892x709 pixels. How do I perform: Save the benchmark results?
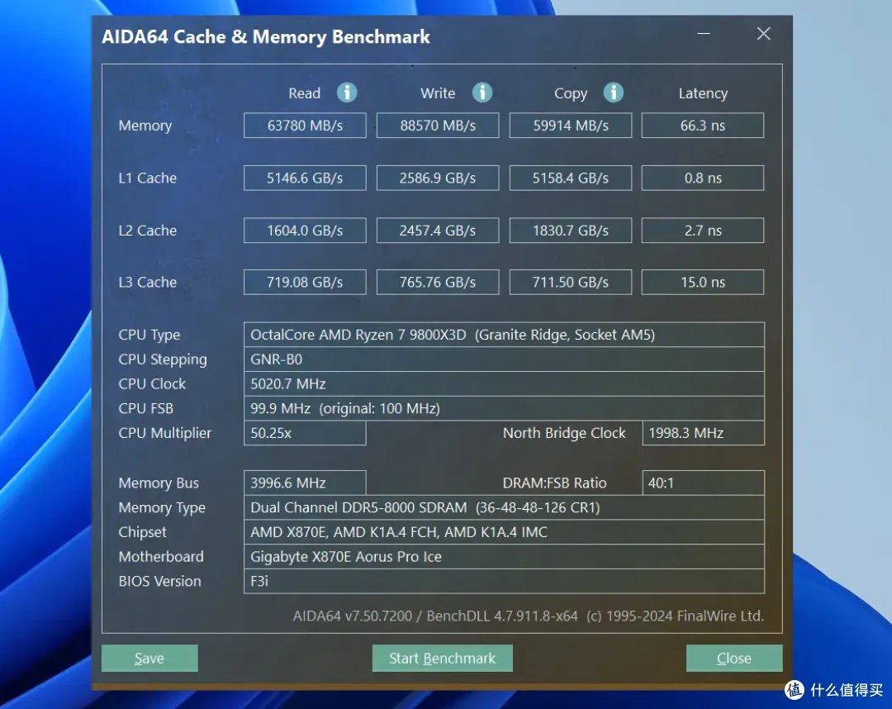(149, 658)
